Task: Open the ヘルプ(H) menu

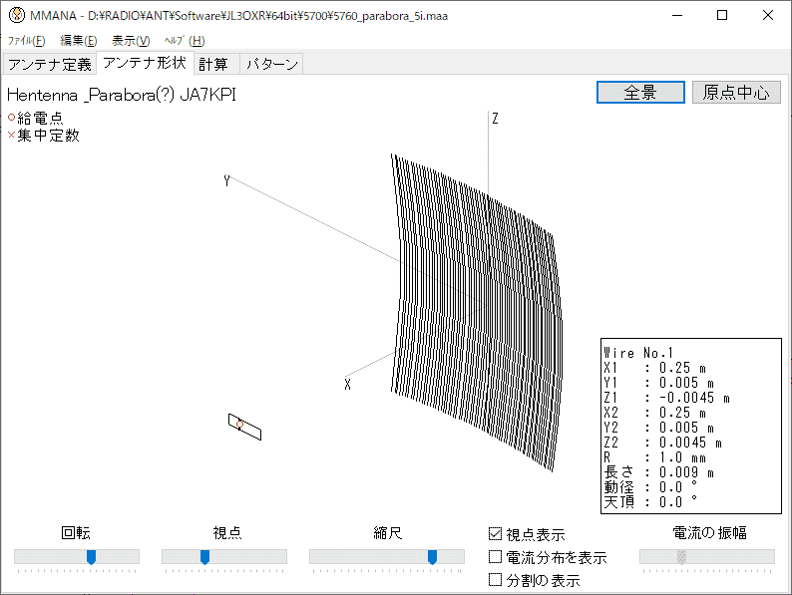Action: tap(185, 41)
